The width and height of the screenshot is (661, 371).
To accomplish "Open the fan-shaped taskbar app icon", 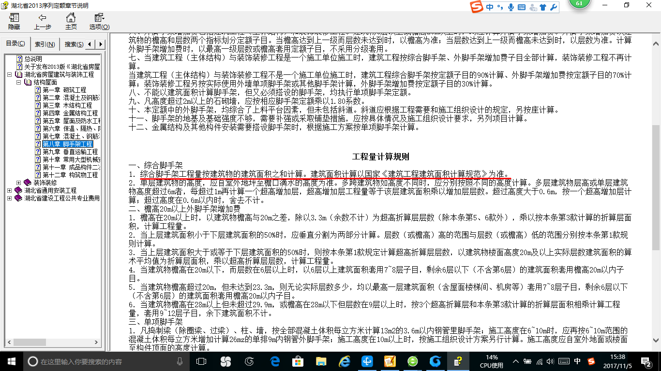I will (x=225, y=361).
